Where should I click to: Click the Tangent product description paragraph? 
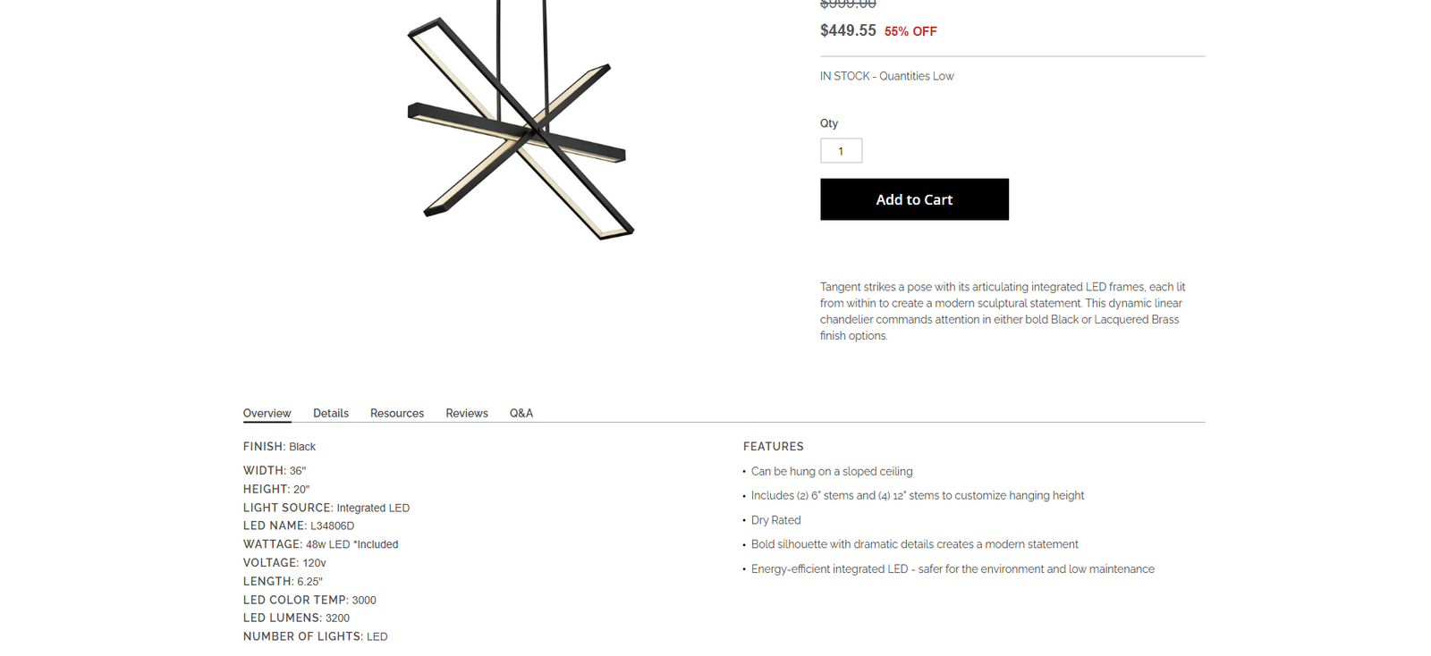pos(1003,311)
